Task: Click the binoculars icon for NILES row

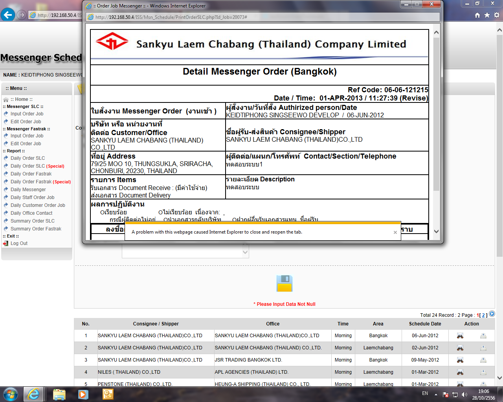Action: tap(460, 372)
